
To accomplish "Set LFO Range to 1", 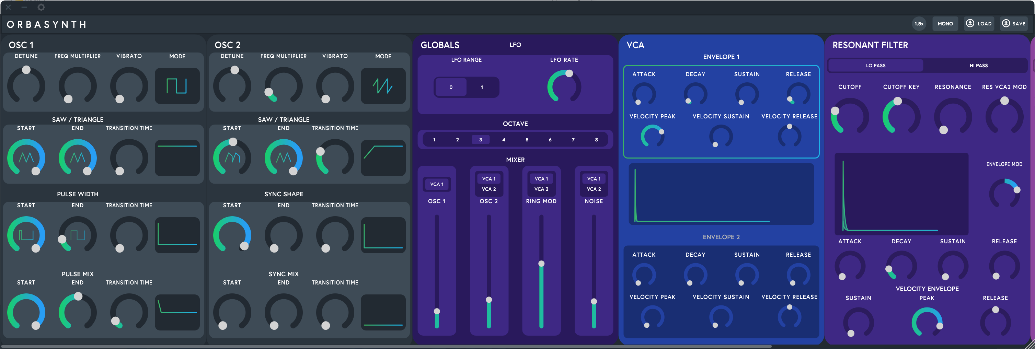I will tap(482, 87).
